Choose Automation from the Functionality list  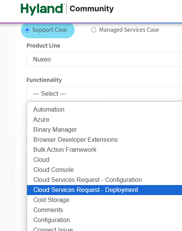click(104, 109)
